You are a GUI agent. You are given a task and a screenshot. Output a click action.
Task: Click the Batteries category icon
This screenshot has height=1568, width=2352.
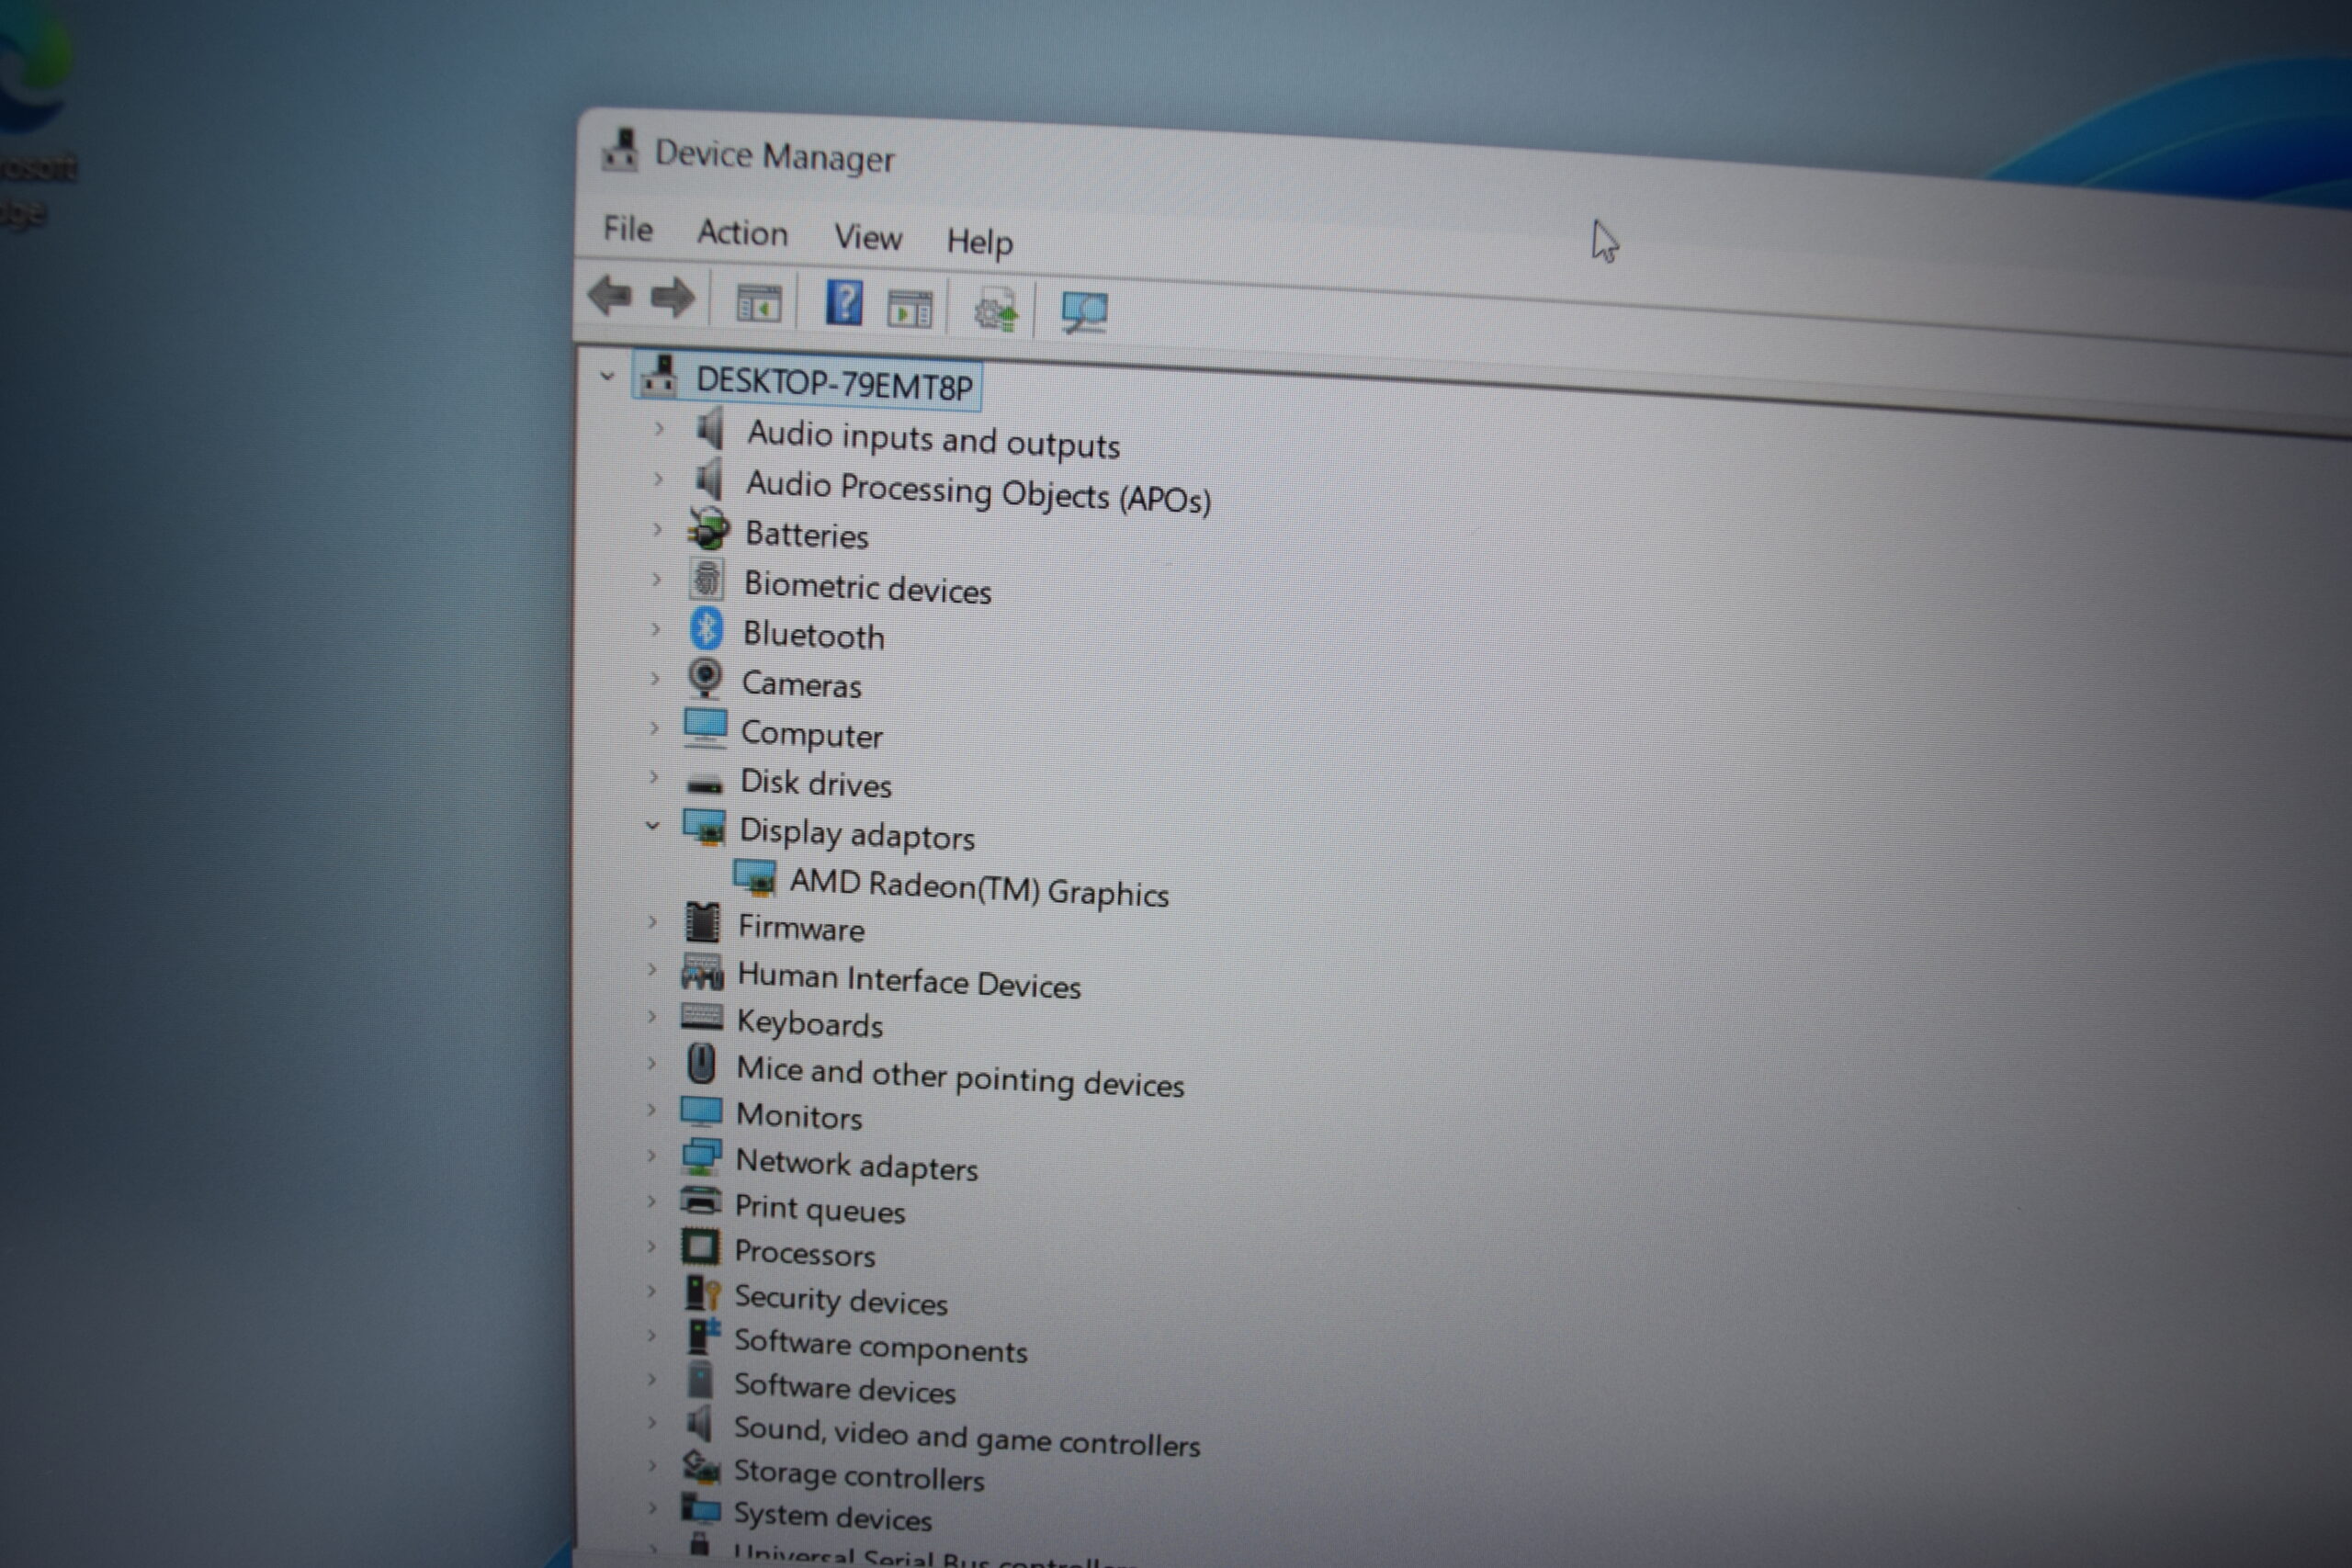click(709, 529)
